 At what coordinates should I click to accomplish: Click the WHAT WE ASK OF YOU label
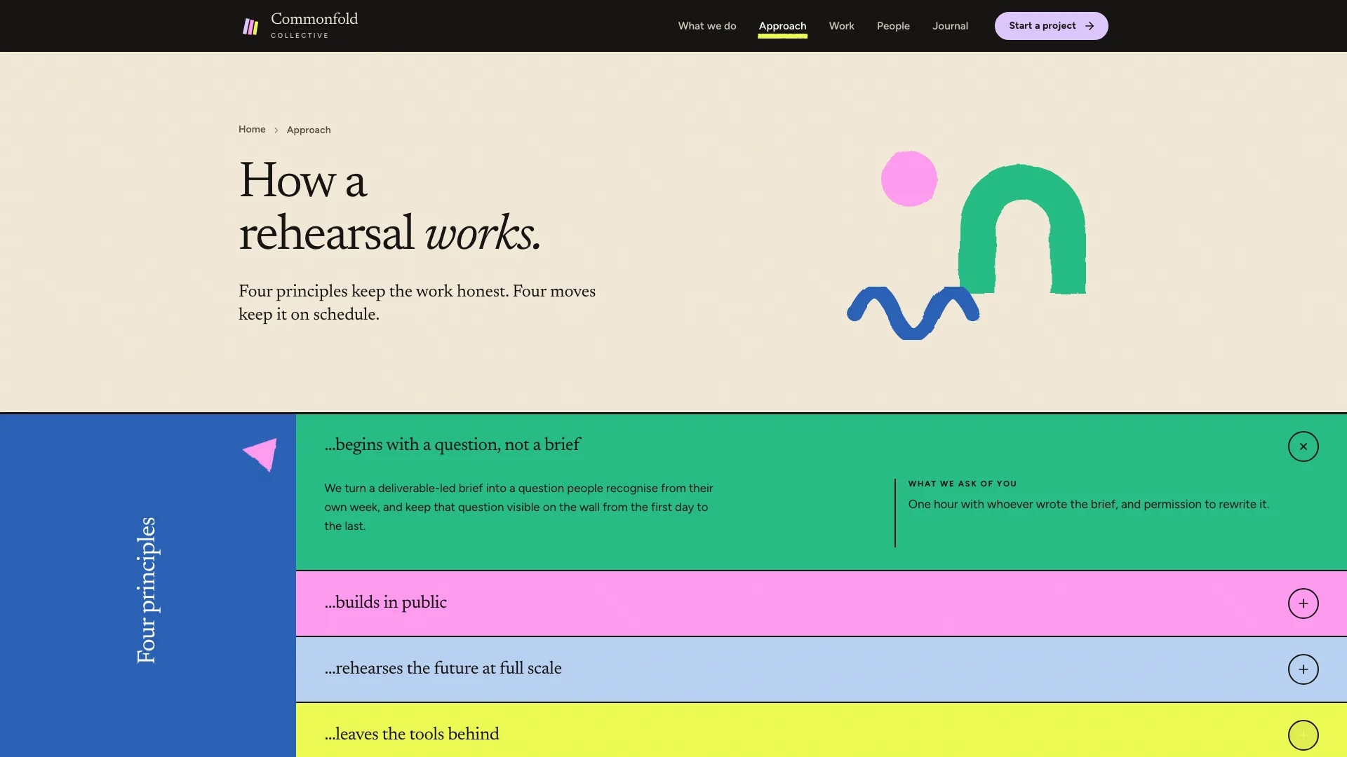(962, 484)
